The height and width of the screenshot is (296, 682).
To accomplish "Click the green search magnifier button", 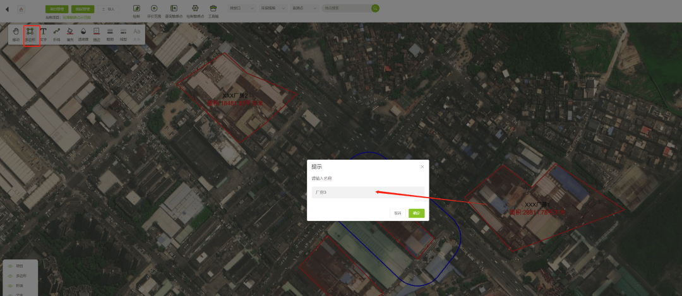I will (376, 8).
